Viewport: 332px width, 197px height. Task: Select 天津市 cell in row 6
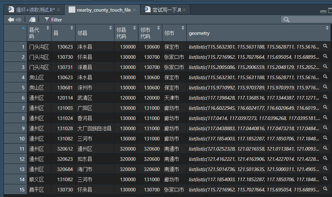point(174,98)
